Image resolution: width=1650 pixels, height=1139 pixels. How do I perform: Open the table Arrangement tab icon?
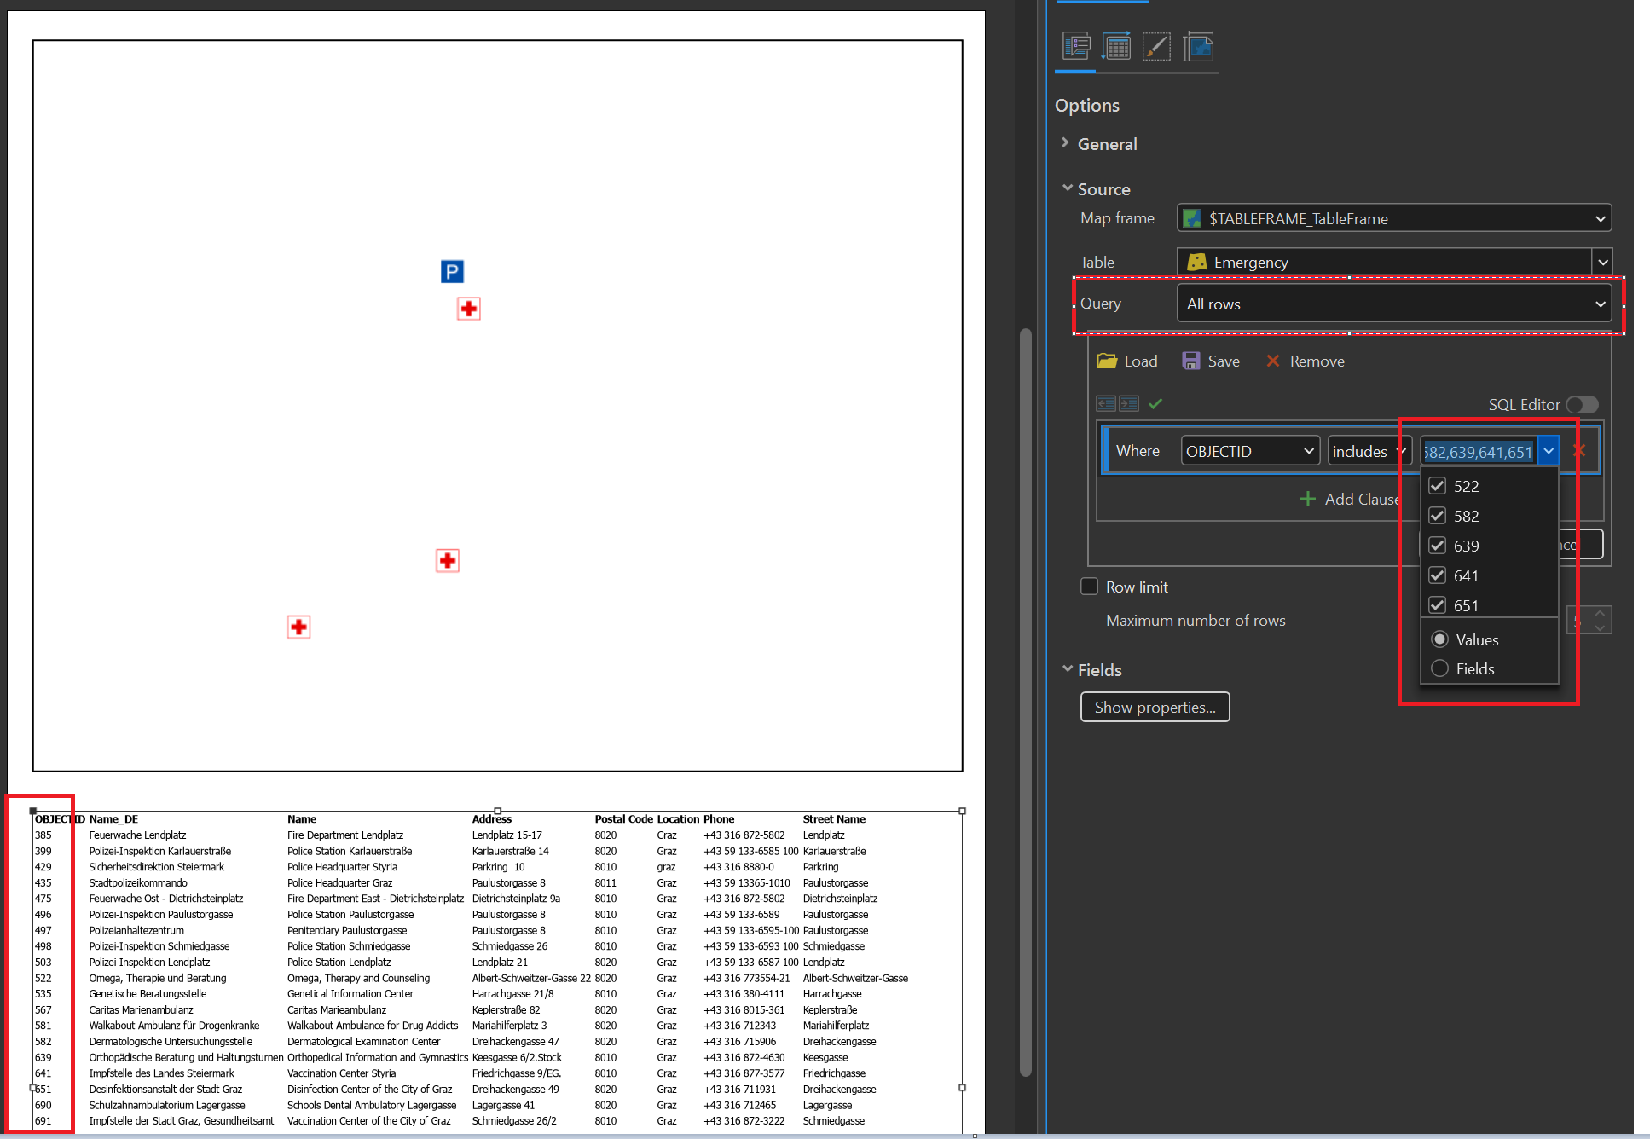(x=1116, y=46)
